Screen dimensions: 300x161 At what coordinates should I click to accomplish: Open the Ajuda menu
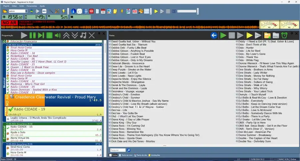(x=42, y=6)
